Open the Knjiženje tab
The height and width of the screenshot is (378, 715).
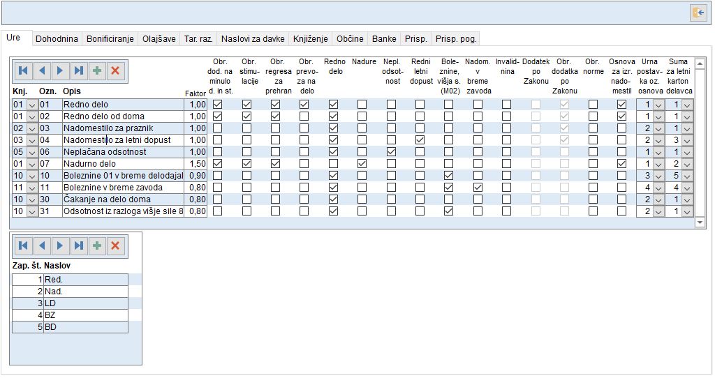pos(311,39)
